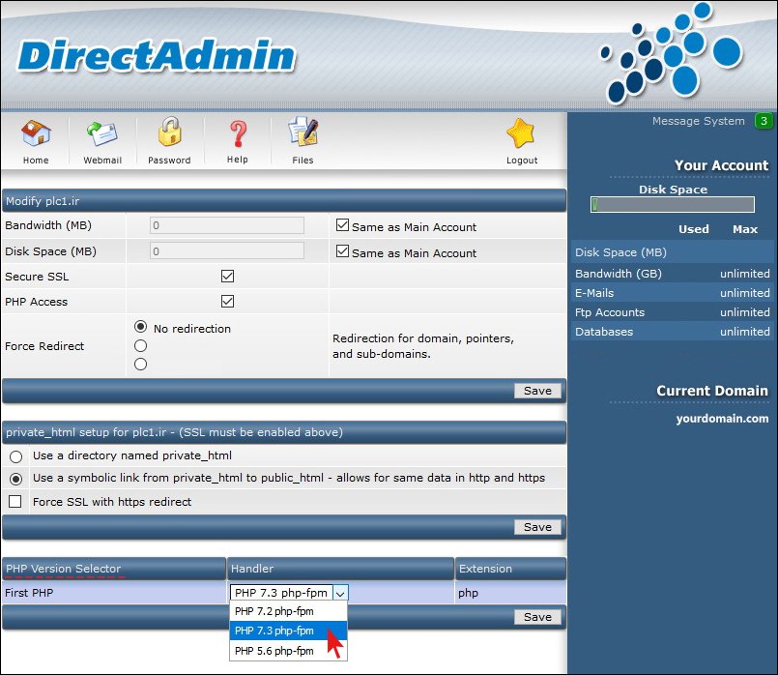
Task: Click the E-Mails account row
Action: click(x=673, y=293)
